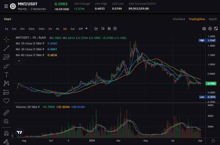Click the MA 60 value 0.6836
This screenshot has height=145, width=220.
[52, 55]
